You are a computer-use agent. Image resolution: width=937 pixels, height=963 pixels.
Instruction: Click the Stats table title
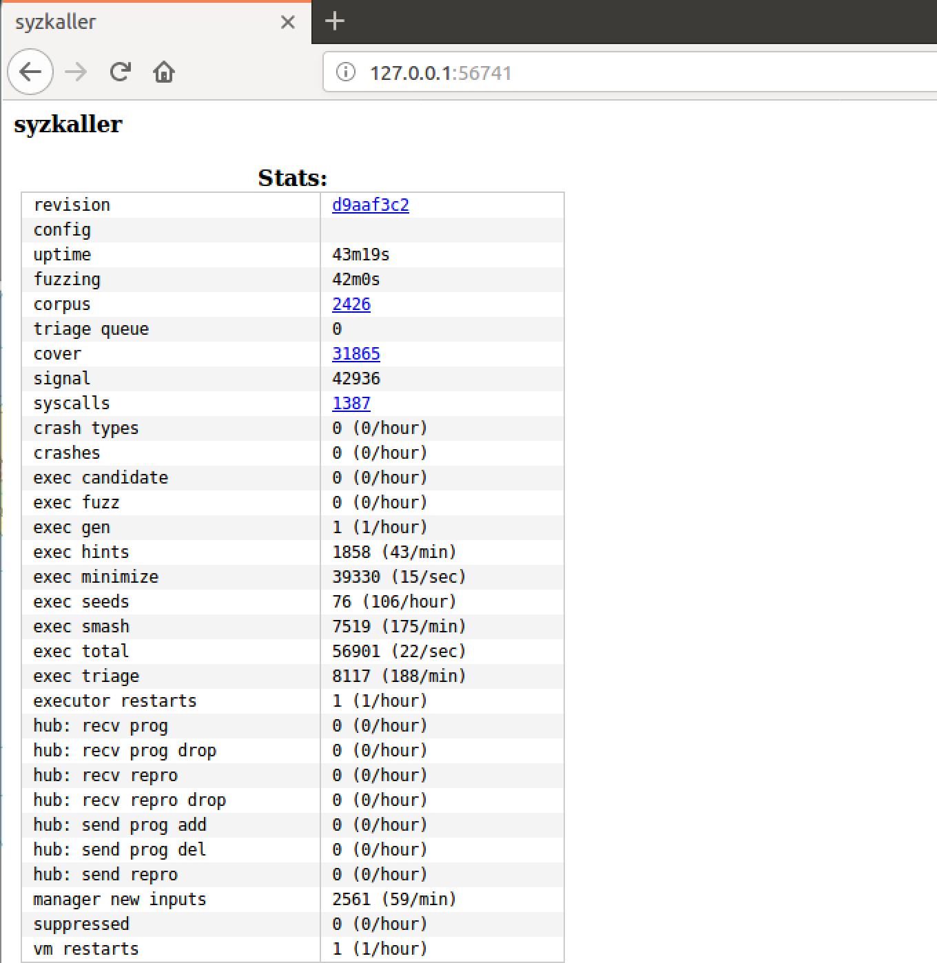[292, 178]
